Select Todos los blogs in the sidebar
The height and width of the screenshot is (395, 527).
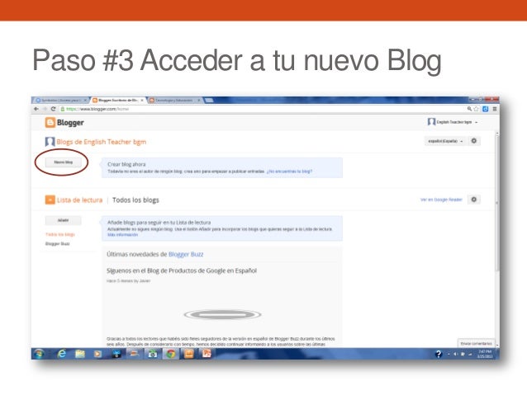(60, 234)
